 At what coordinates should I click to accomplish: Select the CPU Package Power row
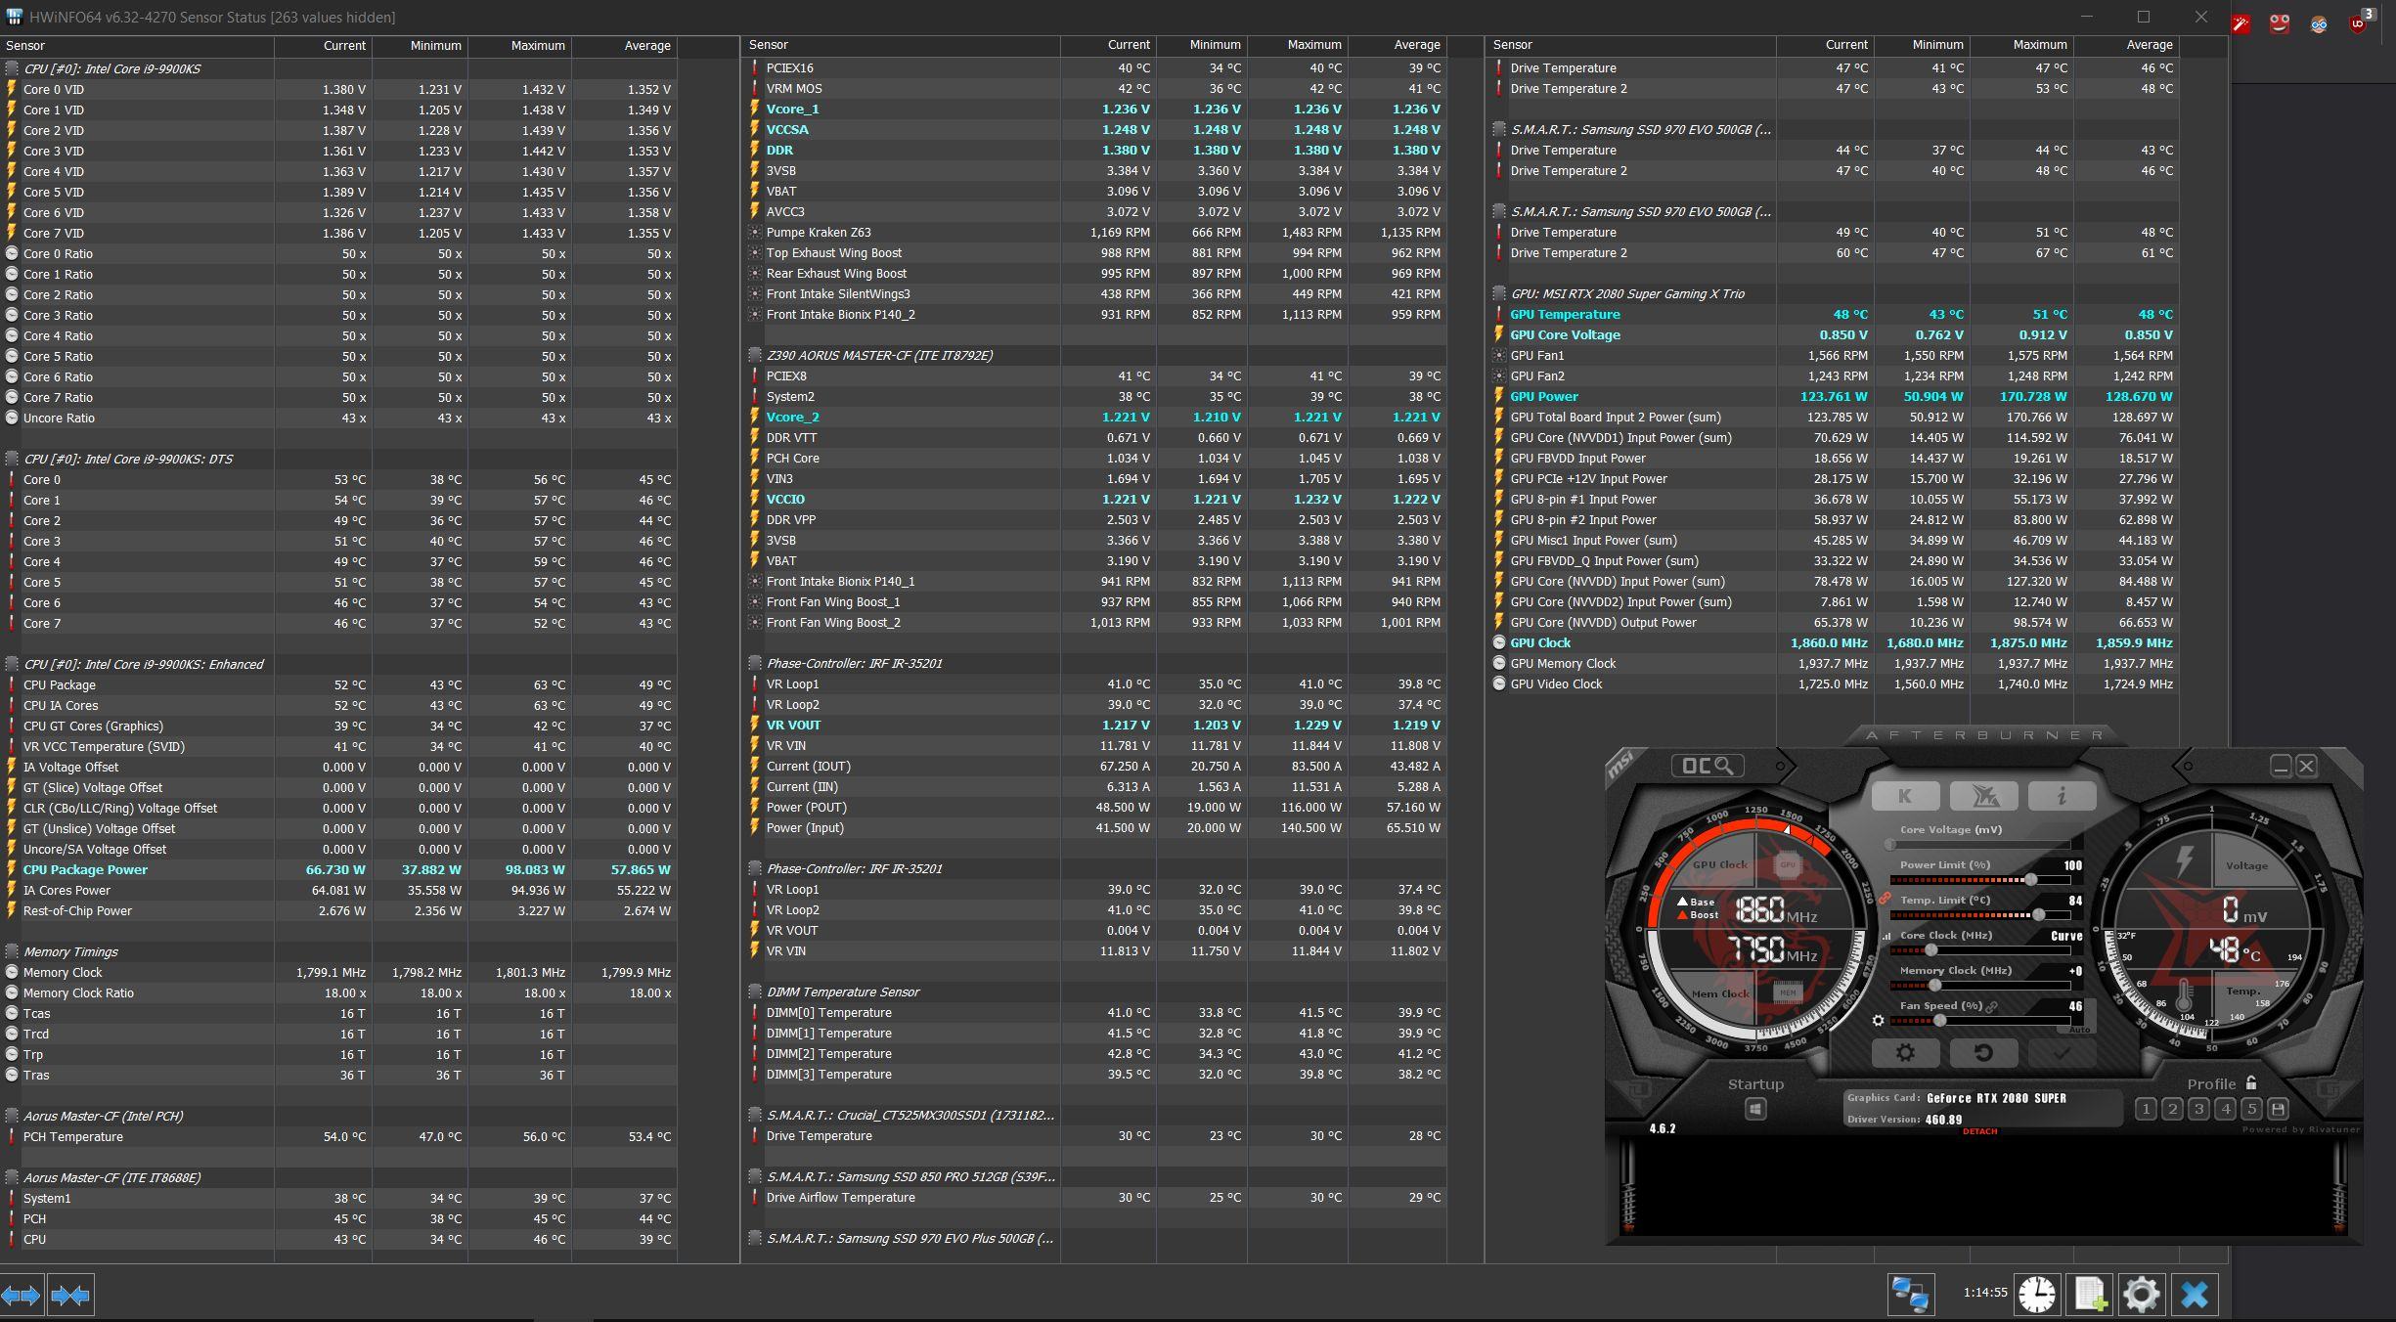click(x=339, y=869)
